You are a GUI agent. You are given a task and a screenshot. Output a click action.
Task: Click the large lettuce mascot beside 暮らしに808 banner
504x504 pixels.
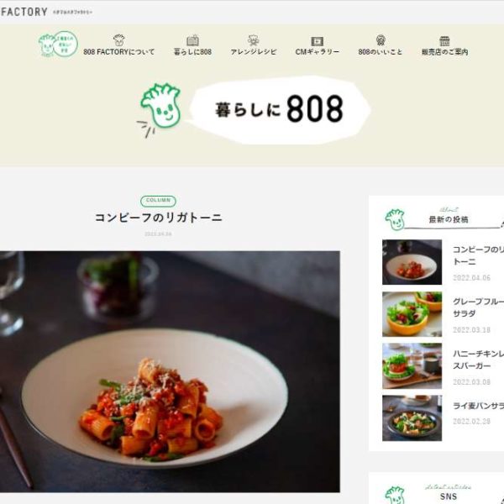click(x=159, y=109)
